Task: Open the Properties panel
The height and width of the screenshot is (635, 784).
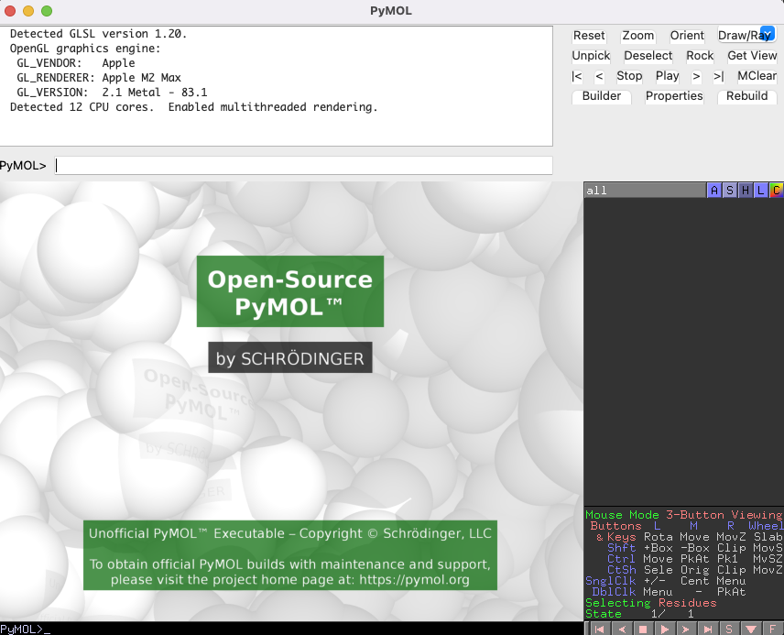Action: (x=674, y=95)
